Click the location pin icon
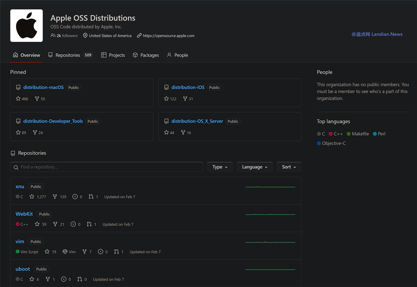 [85, 36]
